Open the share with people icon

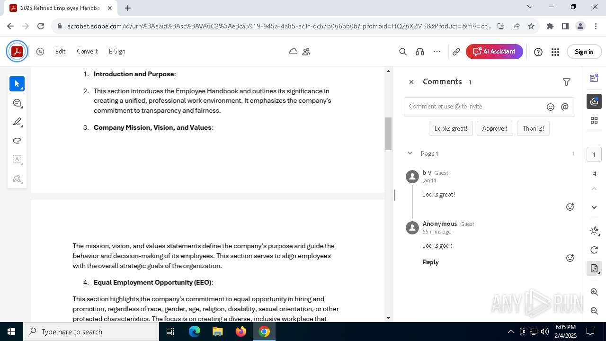(306, 52)
